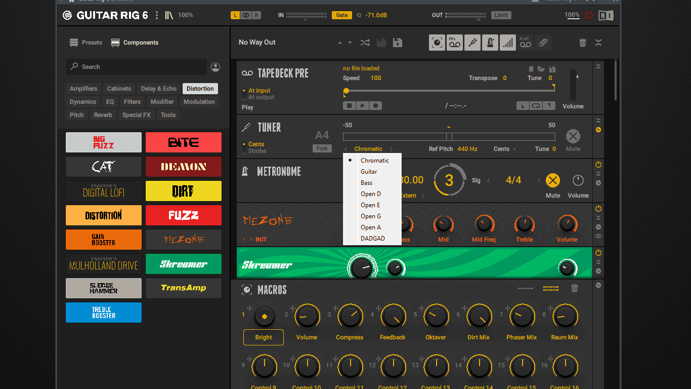Toggle the Tapedeck Post header icon
Viewport: 691px width, 389px height.
pyautogui.click(x=526, y=43)
